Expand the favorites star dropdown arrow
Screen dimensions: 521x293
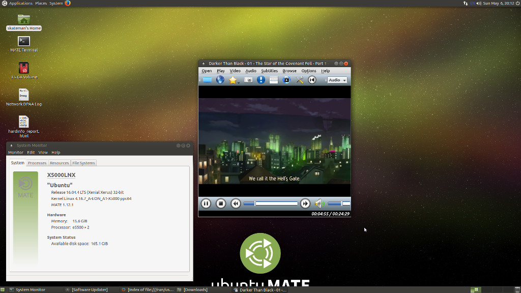click(x=239, y=82)
